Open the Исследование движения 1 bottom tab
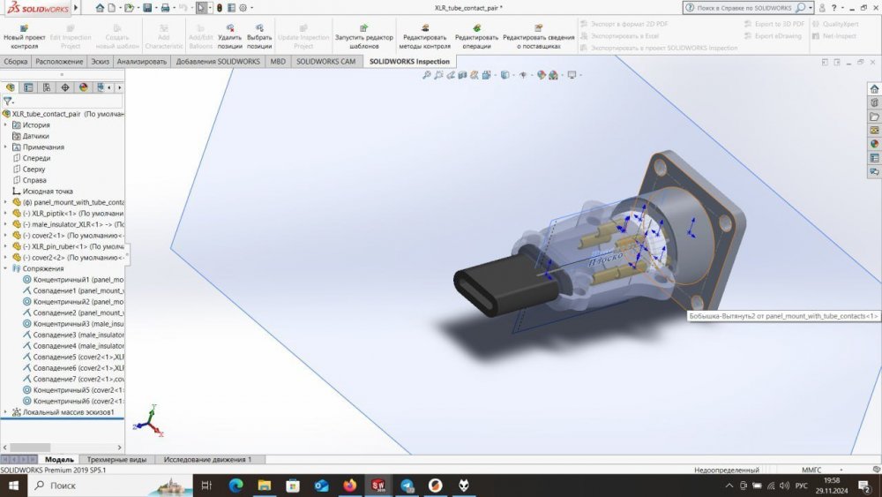The width and height of the screenshot is (882, 497). pos(206,459)
